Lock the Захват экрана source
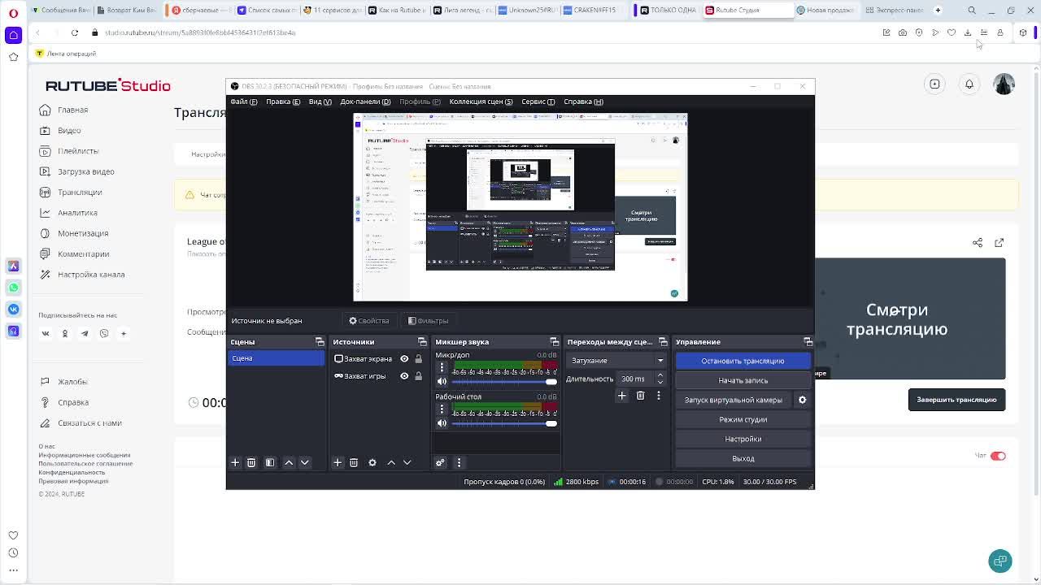1041x585 pixels. [419, 359]
